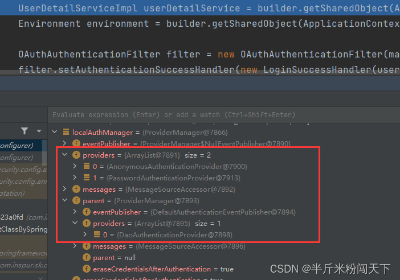Select the 'tClassBySpring' frame row
This screenshot has height=280, width=400.
coord(23,229)
